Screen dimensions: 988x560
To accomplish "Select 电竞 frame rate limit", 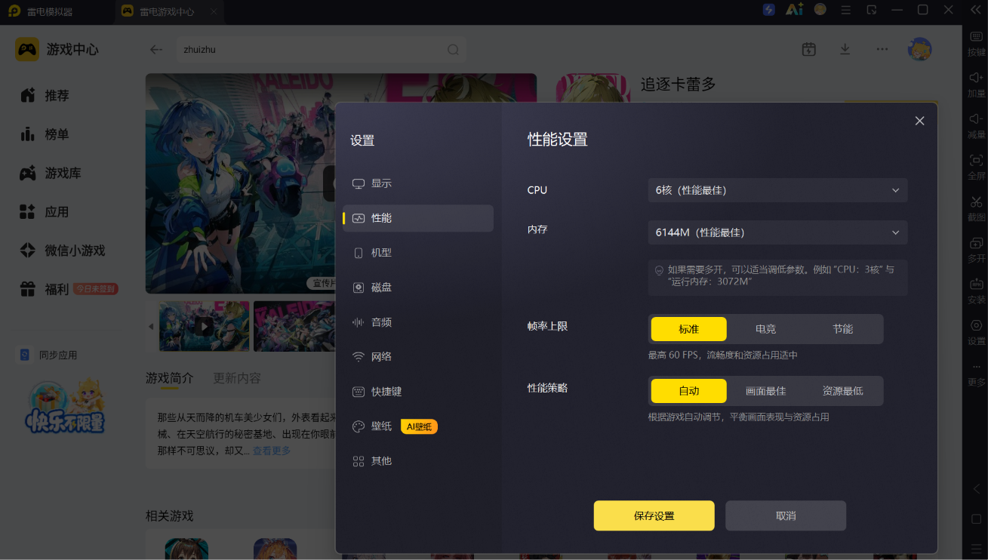I will (765, 329).
